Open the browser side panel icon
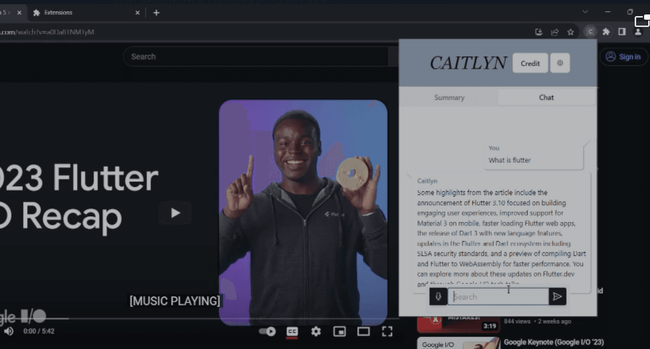The height and width of the screenshot is (349, 650). tap(622, 32)
